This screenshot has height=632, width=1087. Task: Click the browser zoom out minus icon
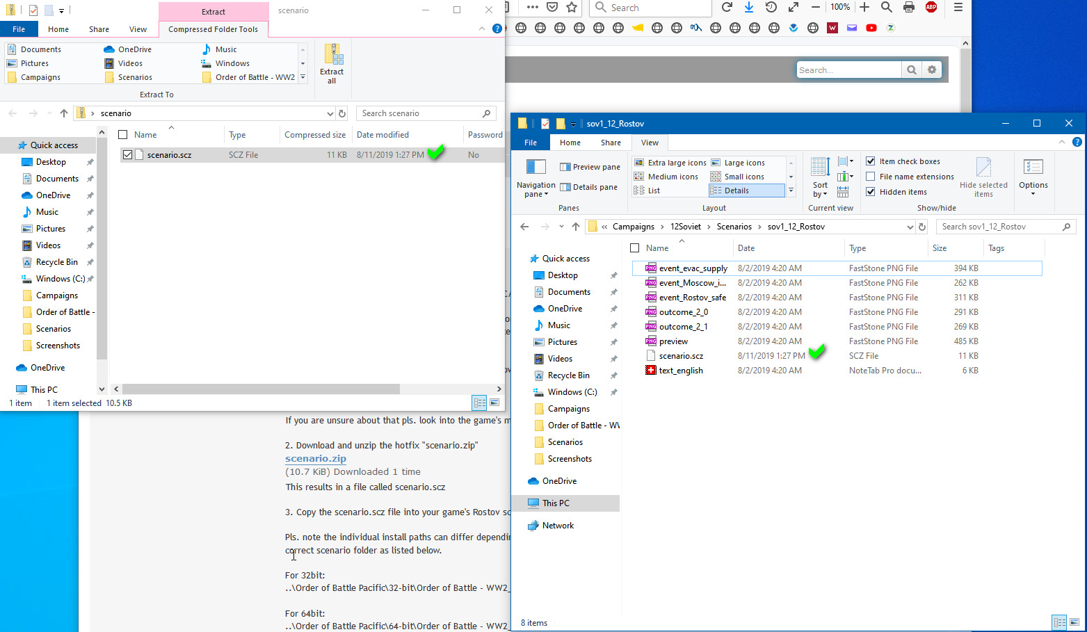816,7
